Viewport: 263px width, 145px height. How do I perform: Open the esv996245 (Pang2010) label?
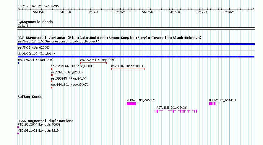point(69,78)
